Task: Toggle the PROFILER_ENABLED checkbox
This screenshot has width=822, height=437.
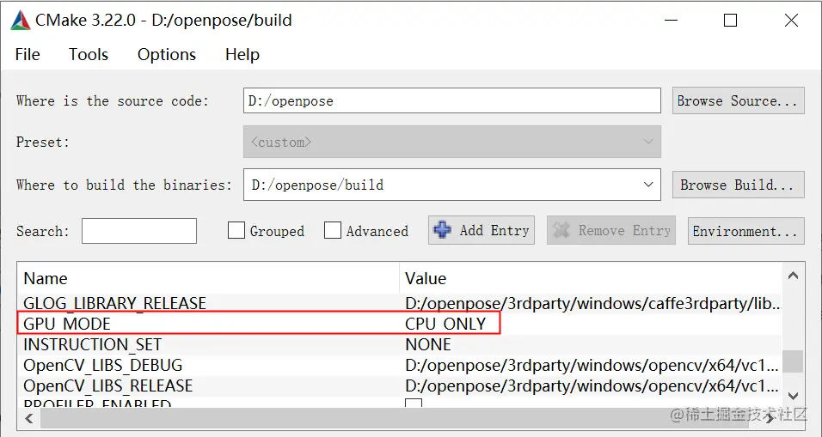Action: click(414, 404)
